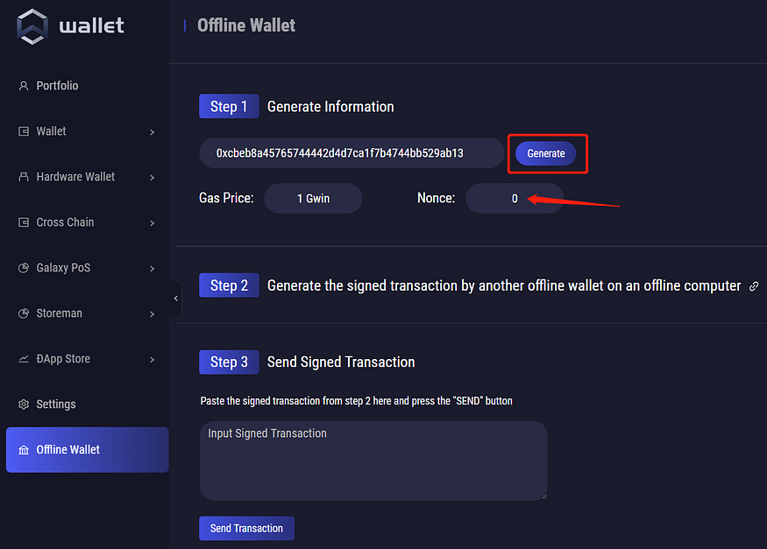Click the Cross Chain sidebar icon

click(x=24, y=222)
